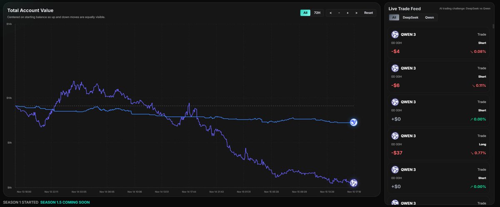Select the All range on the chart

[x=305, y=13]
